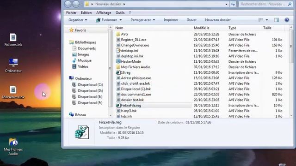This screenshot has height=166, width=296.
Task: Click the Nouveau dossier toolbar button
Action: [218, 20]
